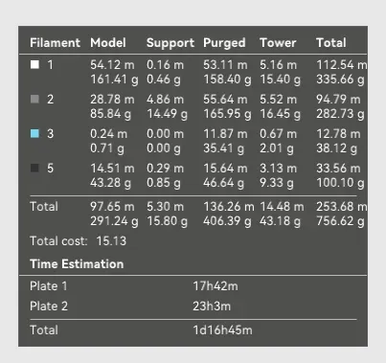Click the white color swatch for filament 1

pos(34,64)
